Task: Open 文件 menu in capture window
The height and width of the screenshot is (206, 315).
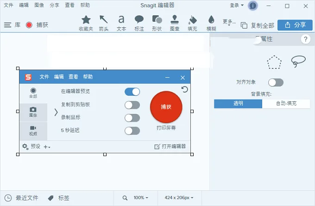Action: (x=44, y=77)
